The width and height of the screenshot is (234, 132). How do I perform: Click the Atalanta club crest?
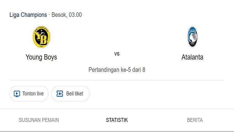pyautogui.click(x=192, y=37)
